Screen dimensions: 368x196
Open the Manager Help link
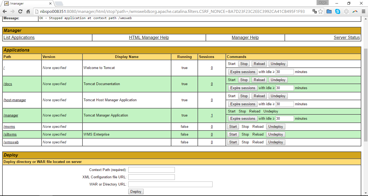point(245,38)
